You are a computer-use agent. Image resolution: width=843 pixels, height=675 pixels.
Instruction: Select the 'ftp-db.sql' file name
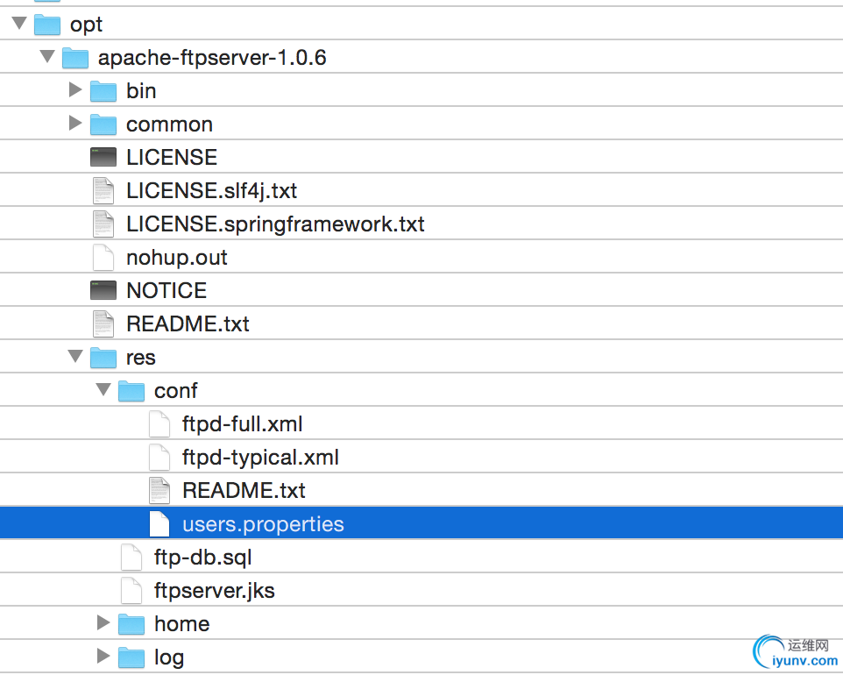[x=202, y=558]
